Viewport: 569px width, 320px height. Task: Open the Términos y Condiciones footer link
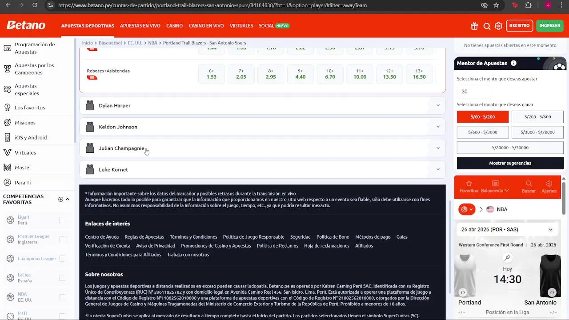pos(193,237)
